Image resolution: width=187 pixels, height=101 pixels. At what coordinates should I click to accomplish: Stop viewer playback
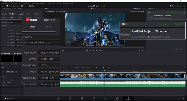[x=93, y=50]
